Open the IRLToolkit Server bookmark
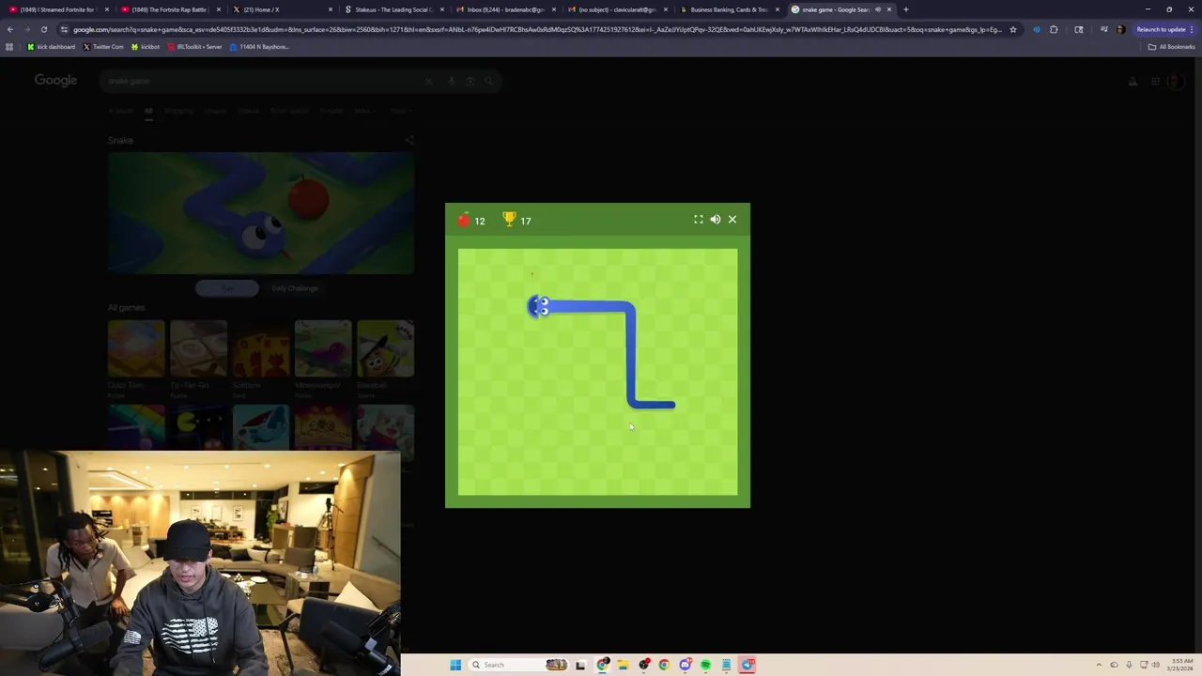The height and width of the screenshot is (676, 1202). pyautogui.click(x=194, y=47)
